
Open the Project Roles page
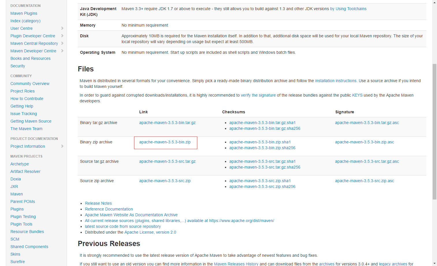[23, 91]
